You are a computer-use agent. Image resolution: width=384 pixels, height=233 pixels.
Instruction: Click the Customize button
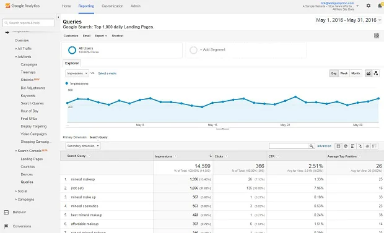(71, 36)
